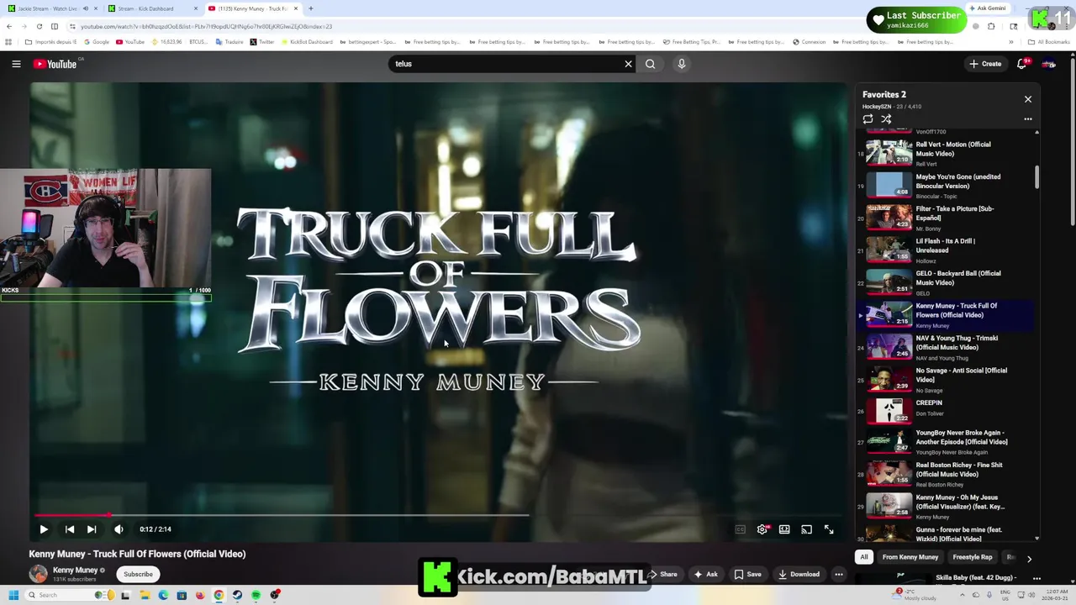Select Maybe You're Gone playlist entry
The height and width of the screenshot is (605, 1076).
[946, 186]
